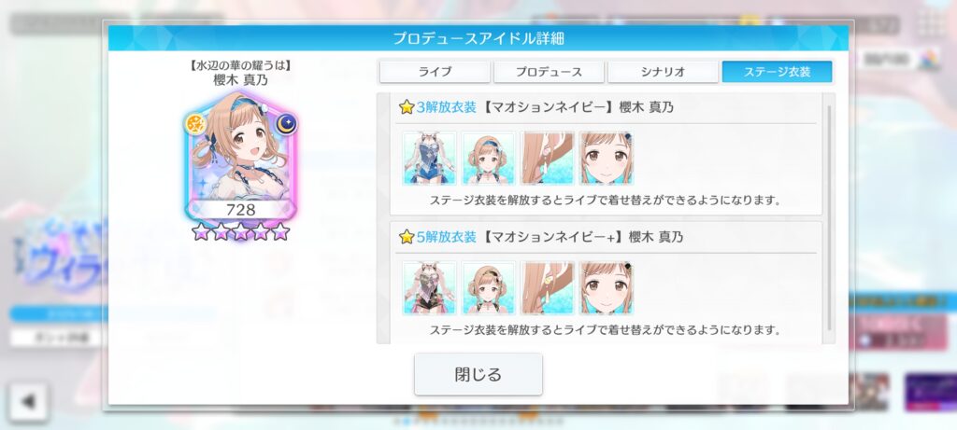957x430 pixels.
Task: Select the シナリオ tab
Action: point(663,71)
